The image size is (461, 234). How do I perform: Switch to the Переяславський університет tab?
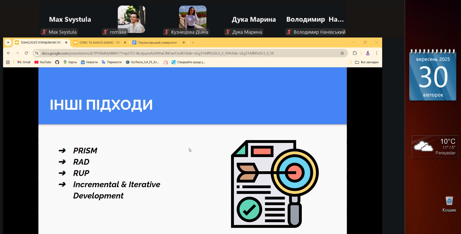157,43
